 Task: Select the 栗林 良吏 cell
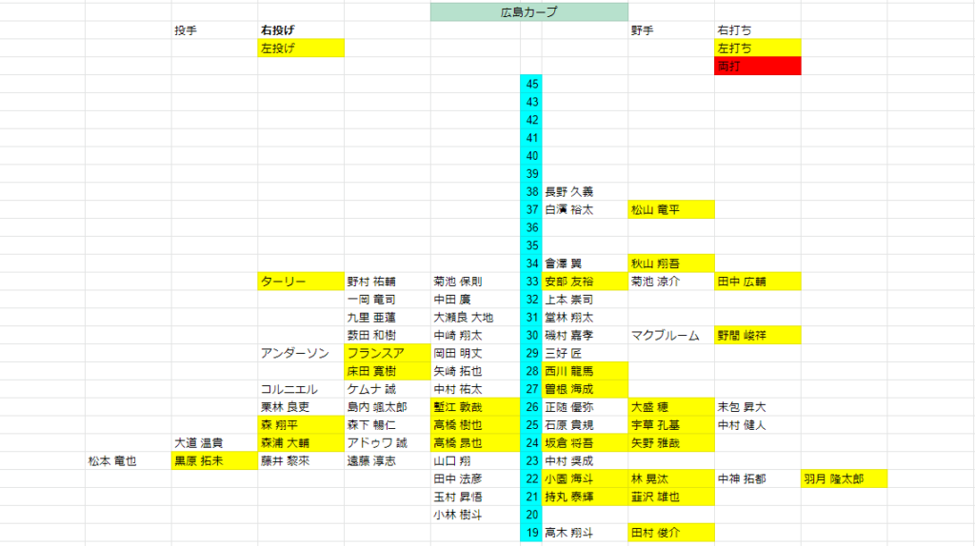(x=301, y=407)
